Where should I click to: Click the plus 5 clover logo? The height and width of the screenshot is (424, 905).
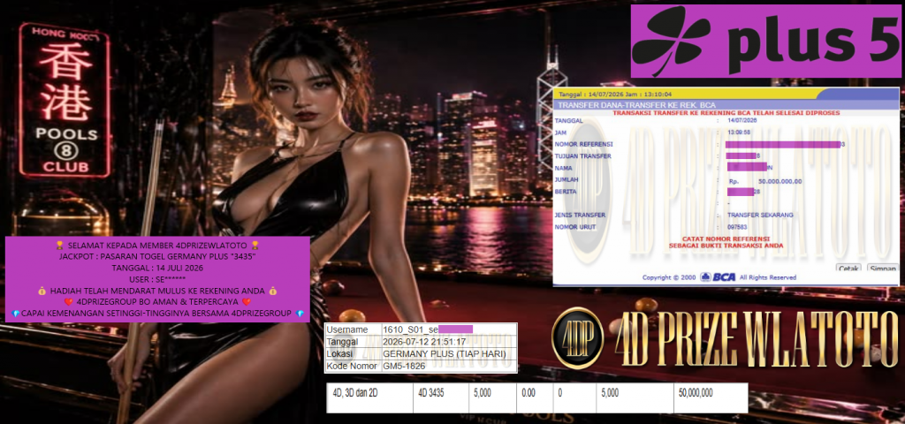coord(670,42)
